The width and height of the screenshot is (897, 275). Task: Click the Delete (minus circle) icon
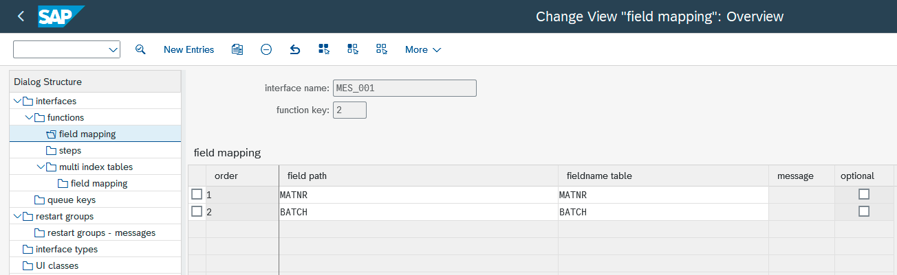[x=266, y=49]
